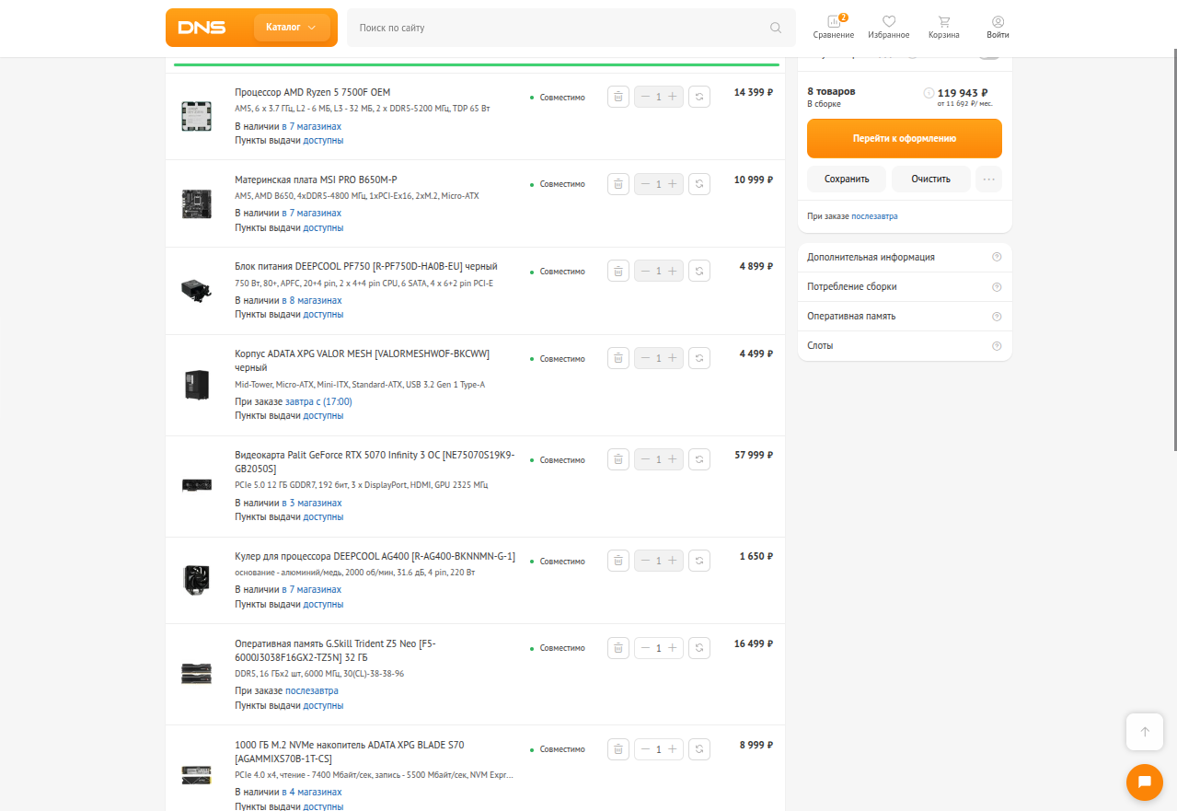Image resolution: width=1177 pixels, height=811 pixels.
Task: Open the Дополнительная информация row
Action: point(905,257)
